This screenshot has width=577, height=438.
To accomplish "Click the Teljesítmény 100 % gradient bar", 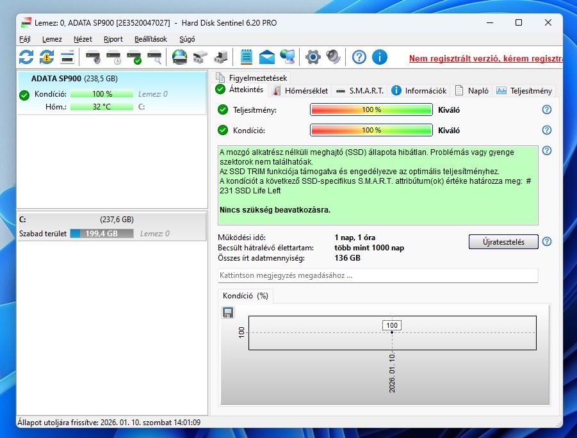I will click(371, 109).
